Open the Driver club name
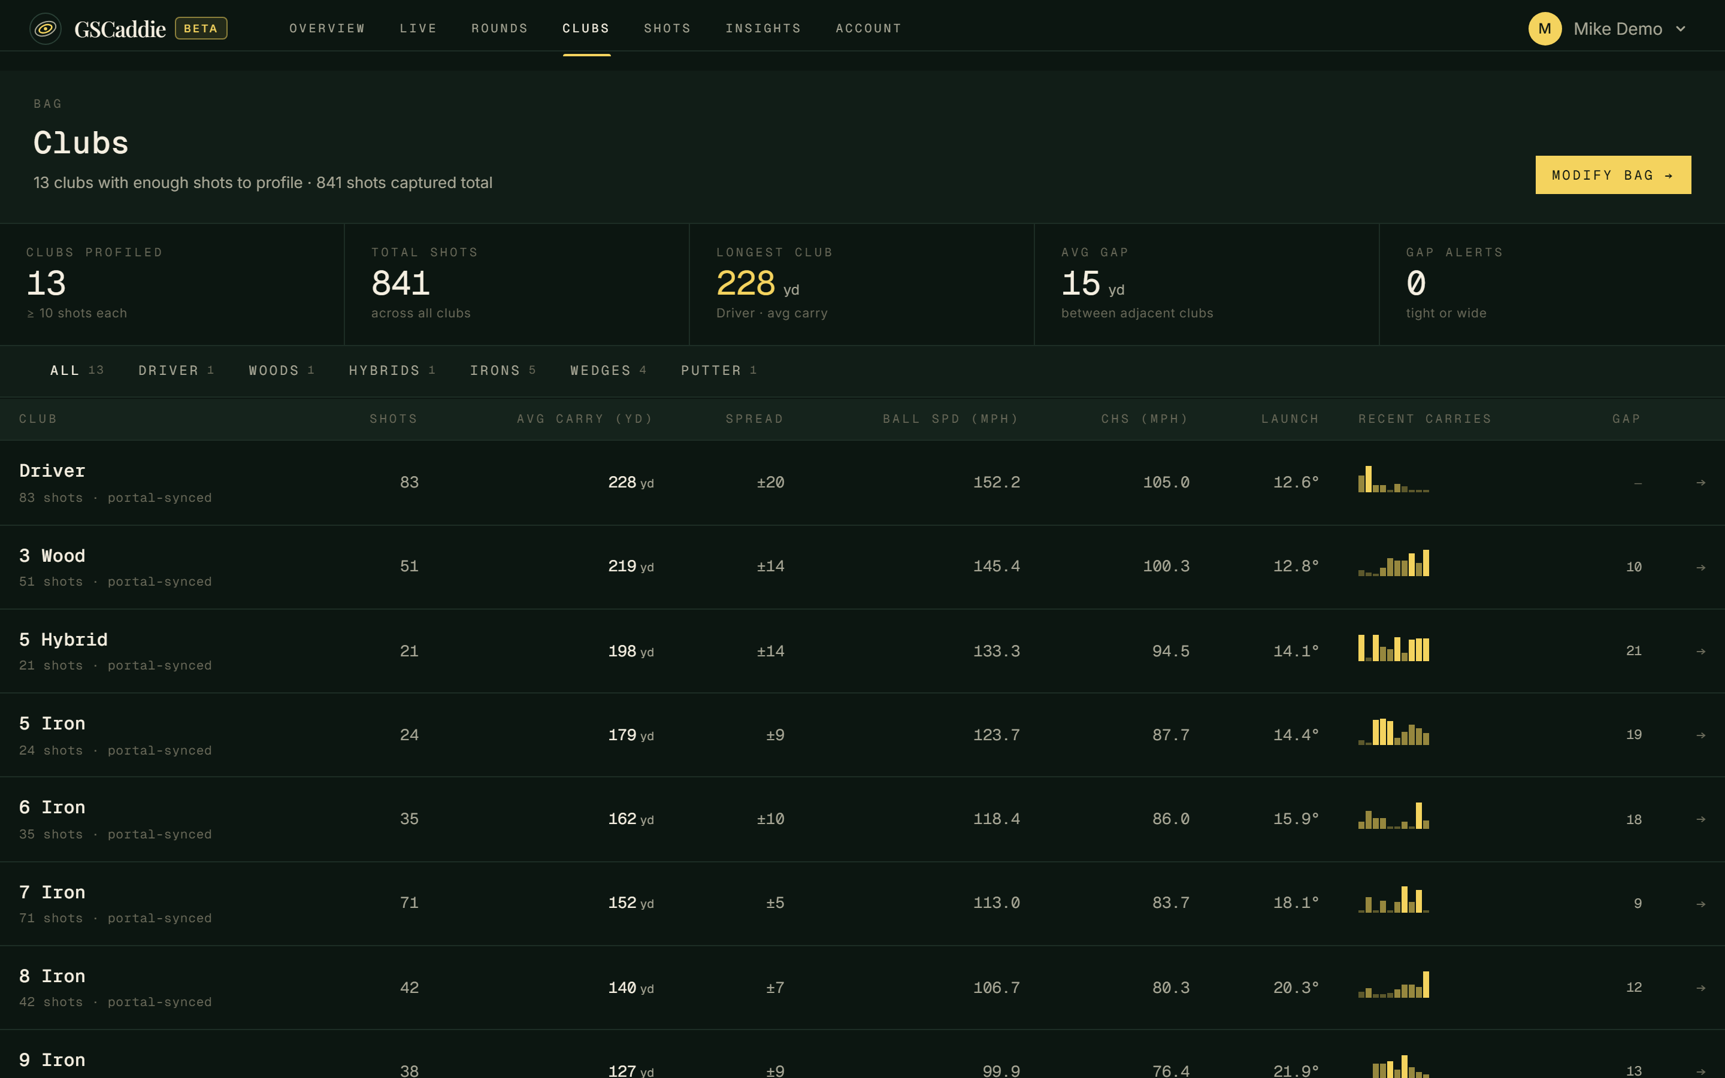 pyautogui.click(x=52, y=471)
